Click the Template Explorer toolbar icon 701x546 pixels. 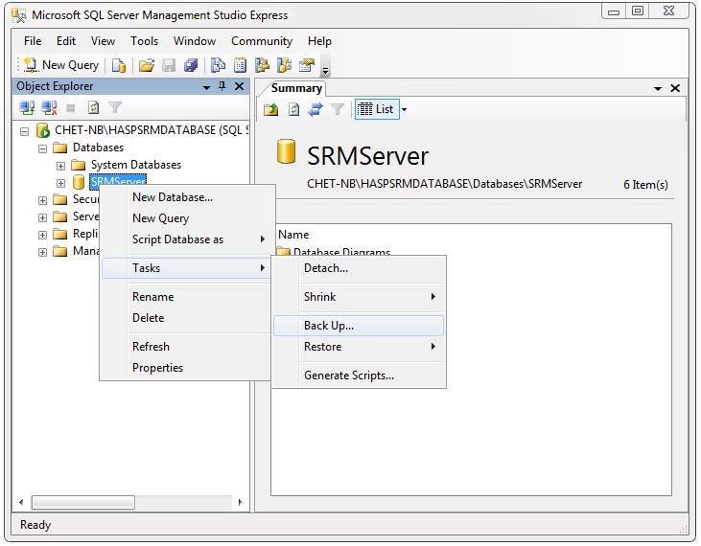tap(285, 65)
